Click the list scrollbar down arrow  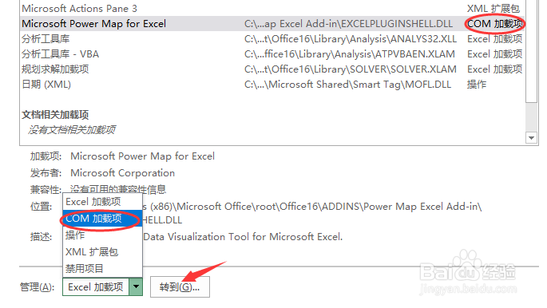(x=531, y=138)
